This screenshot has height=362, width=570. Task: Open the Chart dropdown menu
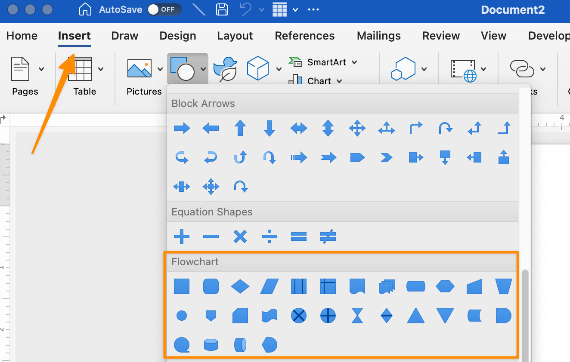[339, 81]
